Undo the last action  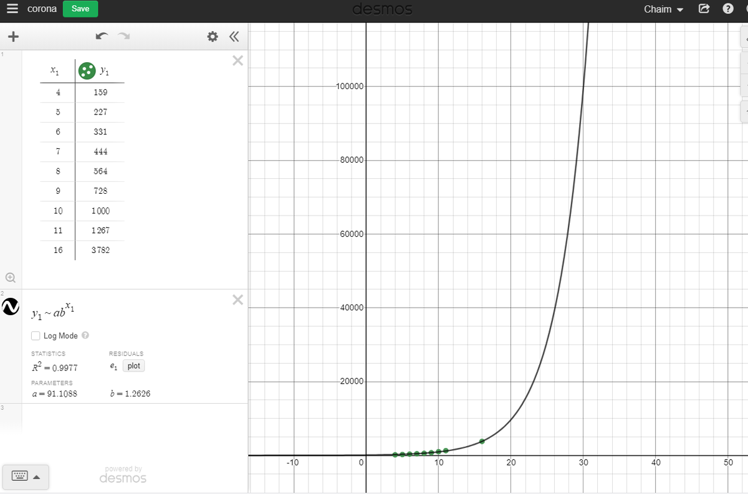(x=100, y=37)
